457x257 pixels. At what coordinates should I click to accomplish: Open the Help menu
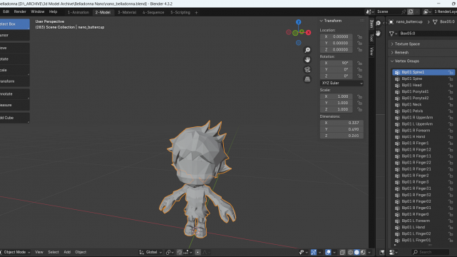pos(53,11)
